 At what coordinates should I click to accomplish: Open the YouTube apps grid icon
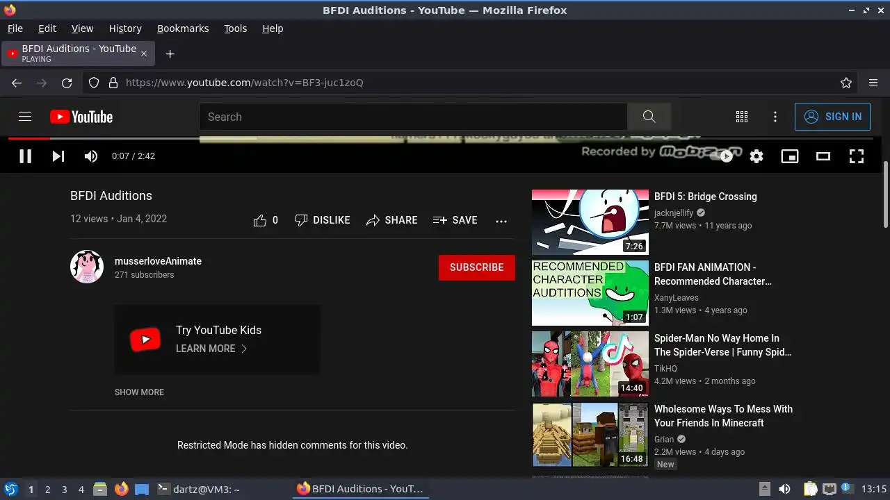tap(742, 117)
